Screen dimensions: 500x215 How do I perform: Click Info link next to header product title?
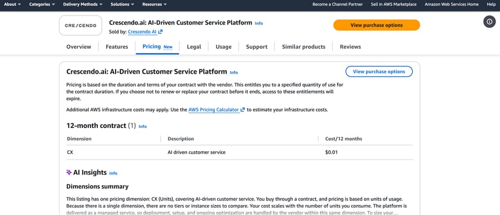(x=259, y=23)
